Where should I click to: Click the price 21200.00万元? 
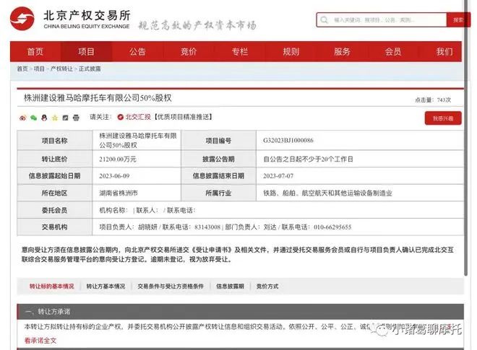pyautogui.click(x=118, y=159)
